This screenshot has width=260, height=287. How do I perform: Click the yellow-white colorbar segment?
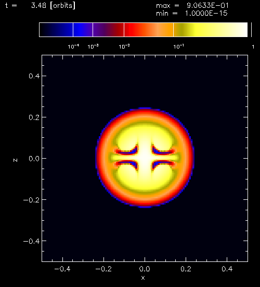coord(211,30)
